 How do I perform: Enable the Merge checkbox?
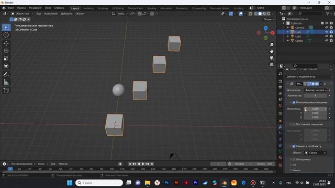point(294,159)
